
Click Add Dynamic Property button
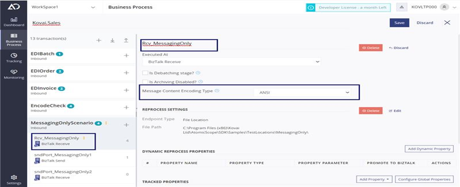(429, 149)
